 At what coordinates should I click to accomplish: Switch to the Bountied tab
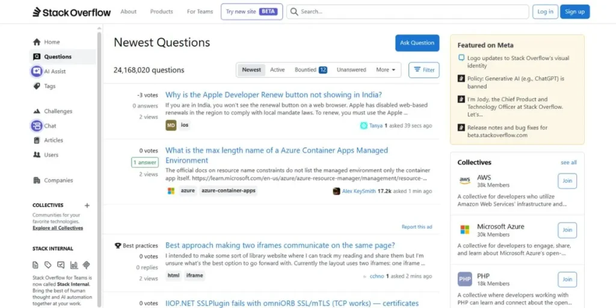(311, 70)
